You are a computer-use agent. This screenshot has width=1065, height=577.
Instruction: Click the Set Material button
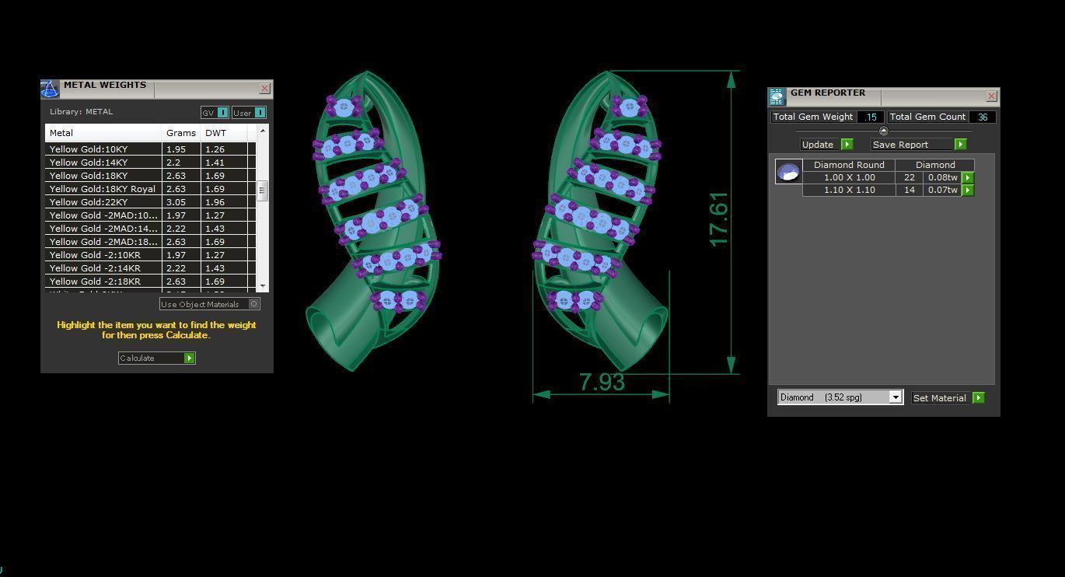[x=948, y=397]
